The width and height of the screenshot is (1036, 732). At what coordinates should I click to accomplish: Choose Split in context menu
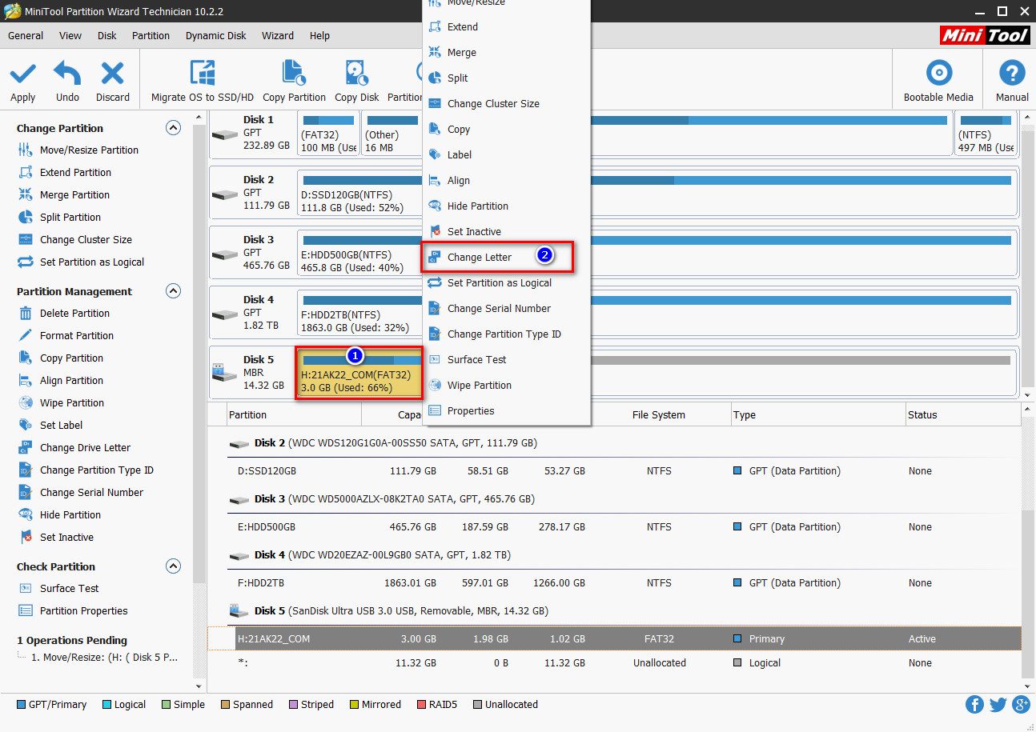[x=506, y=78]
